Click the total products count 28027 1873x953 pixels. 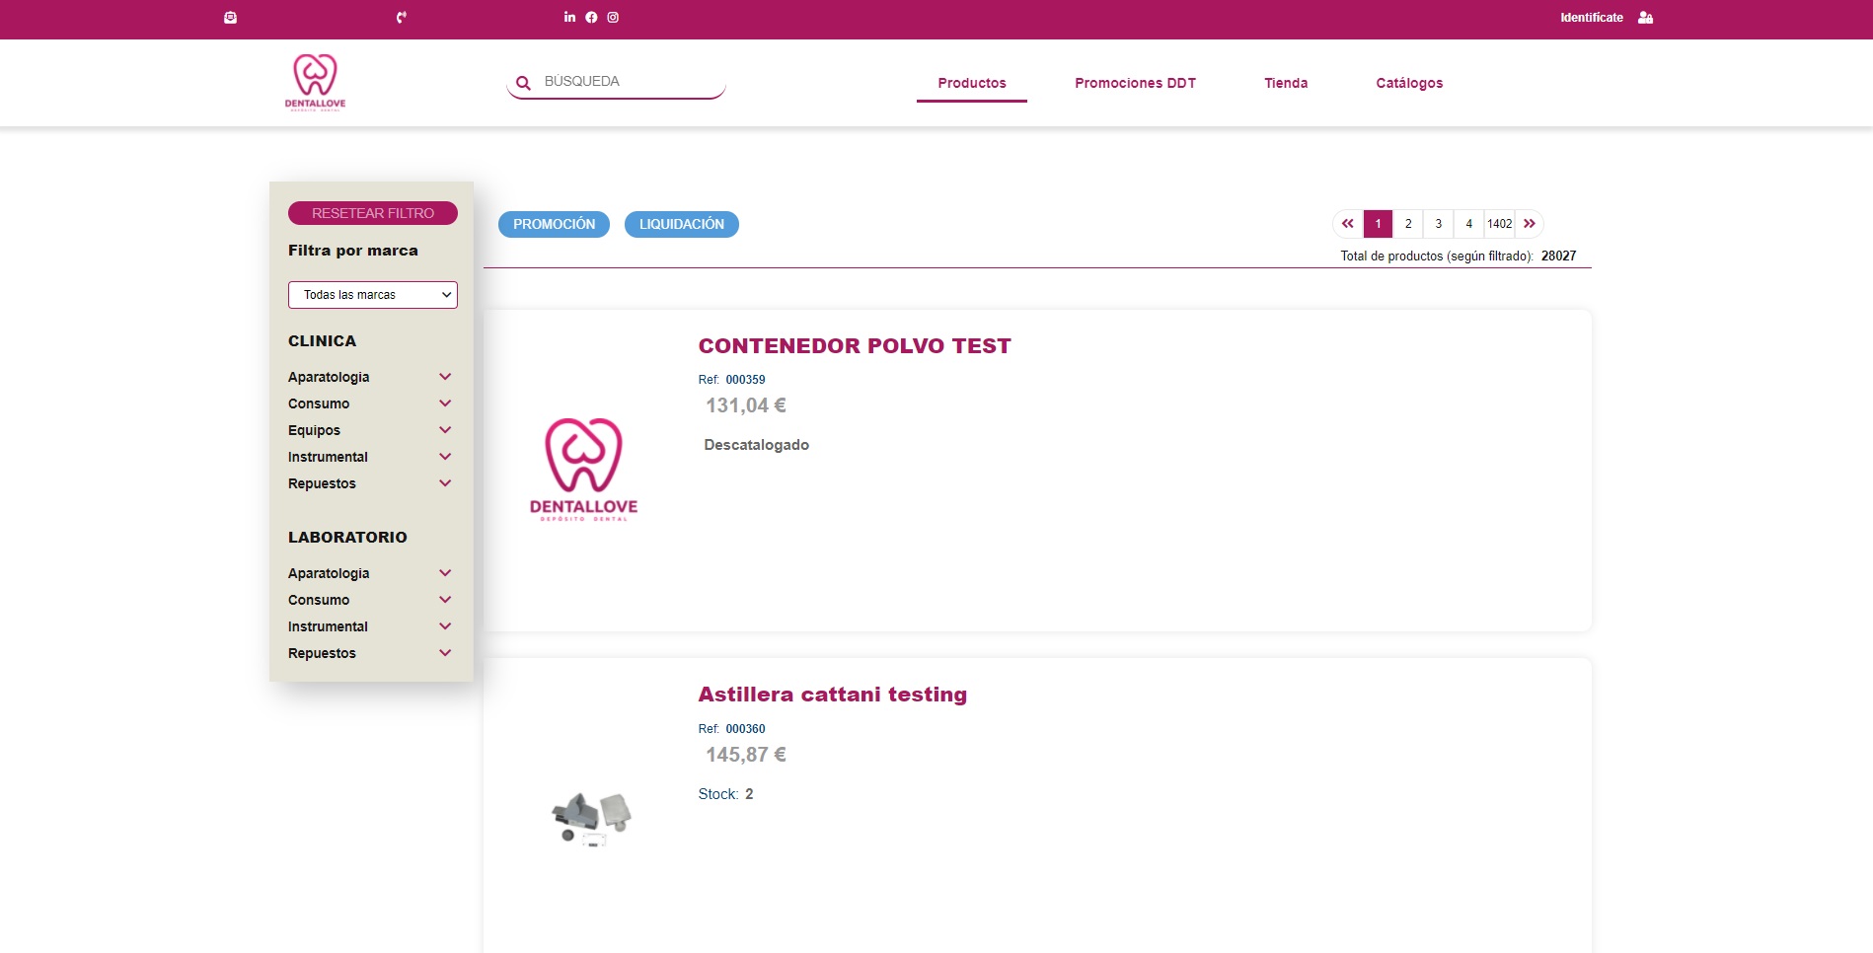point(1558,256)
